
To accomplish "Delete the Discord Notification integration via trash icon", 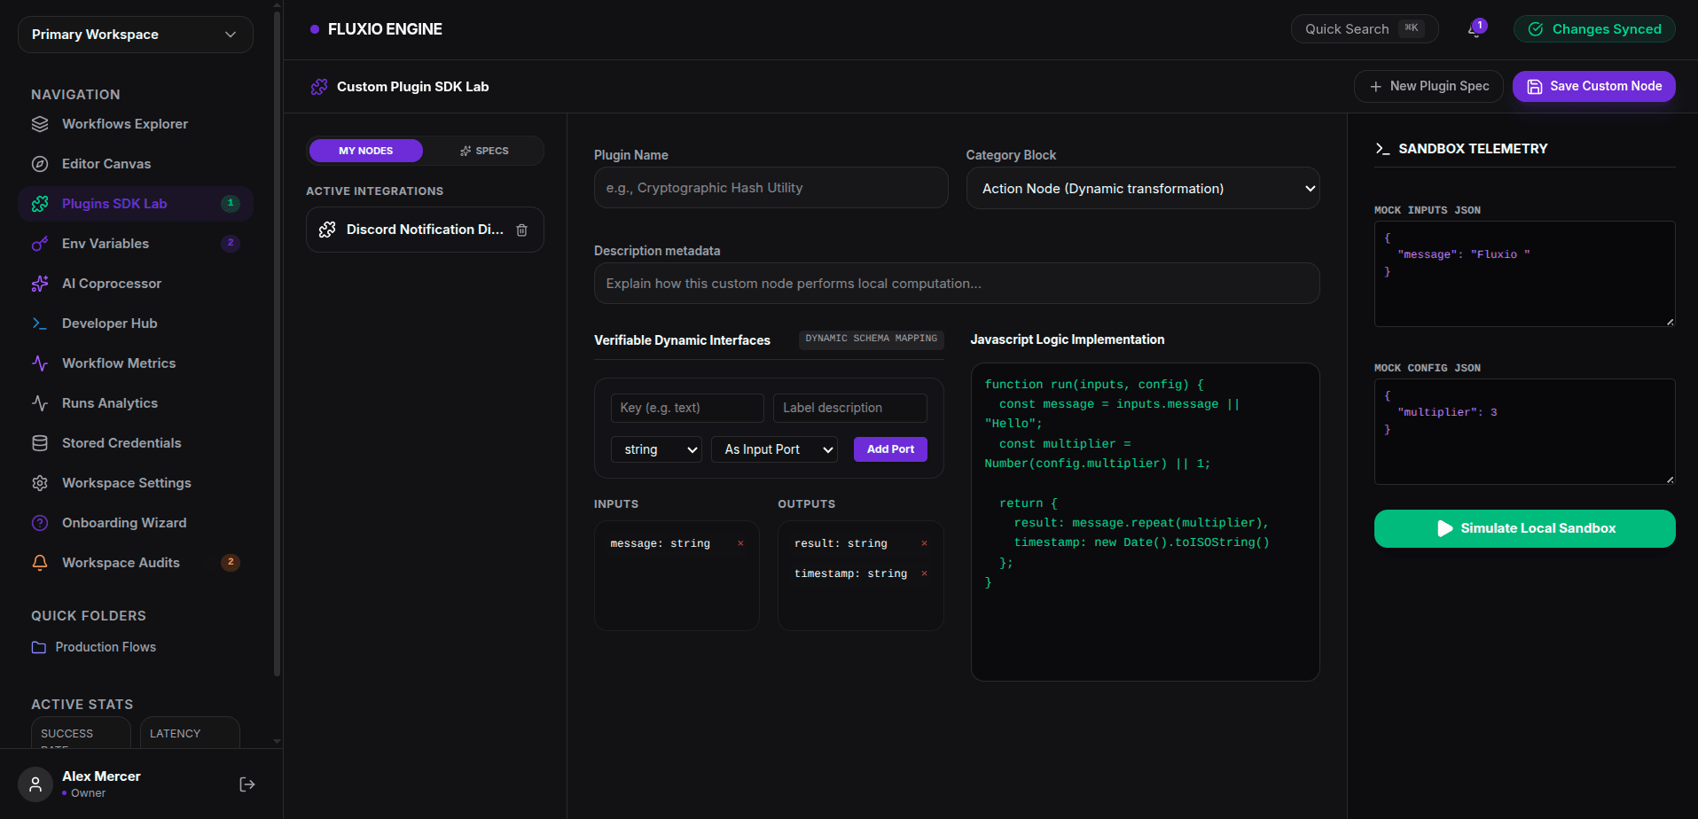I will 522,230.
